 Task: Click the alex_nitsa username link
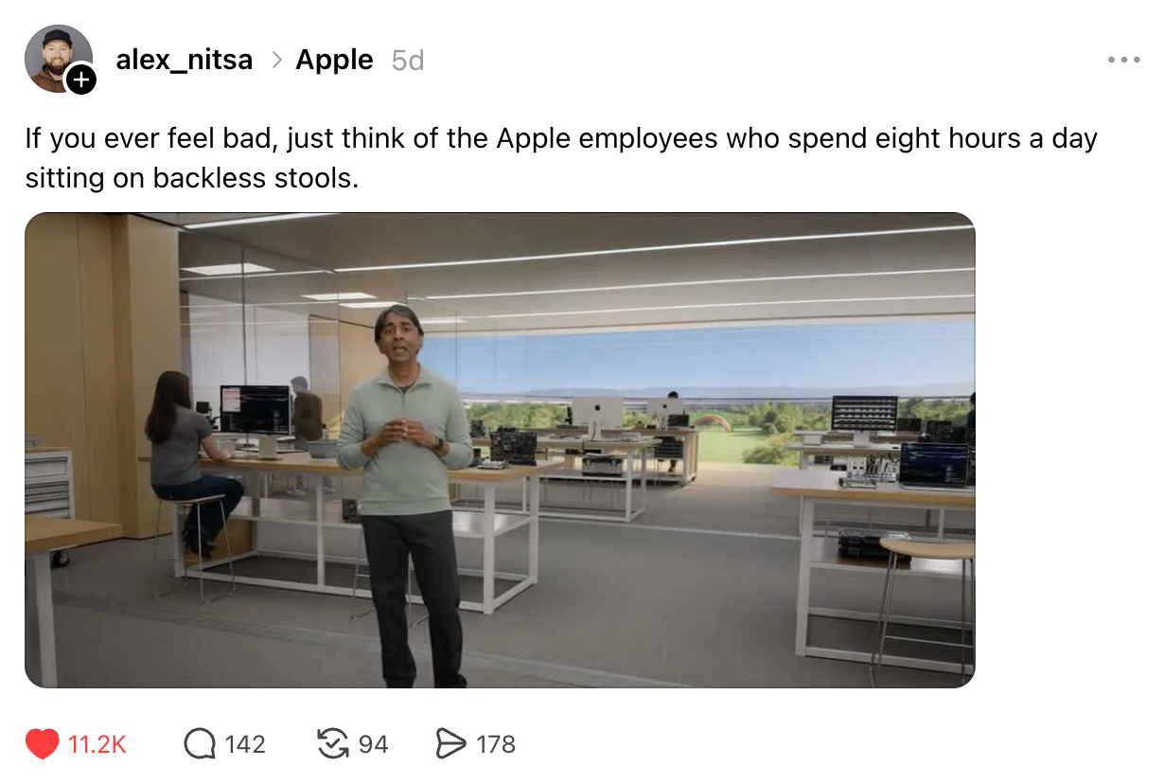185,60
